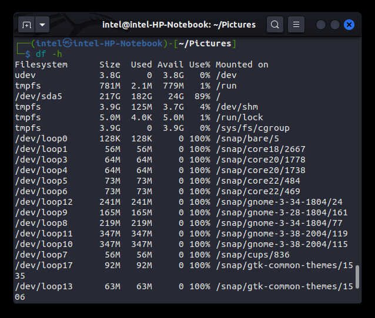The height and width of the screenshot is (318, 375).
Task: Click the "/snap/core18/2667" mount point
Action: (260, 149)
